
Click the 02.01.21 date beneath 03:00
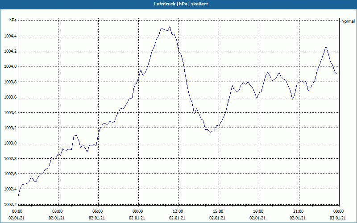(57, 218)
